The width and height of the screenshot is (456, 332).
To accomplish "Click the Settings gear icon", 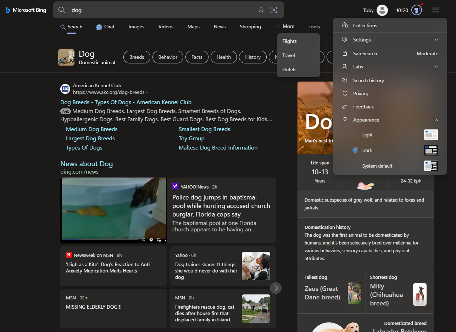I will [x=345, y=40].
